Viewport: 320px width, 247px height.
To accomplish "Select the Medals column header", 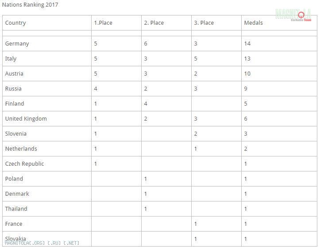I will coord(254,23).
